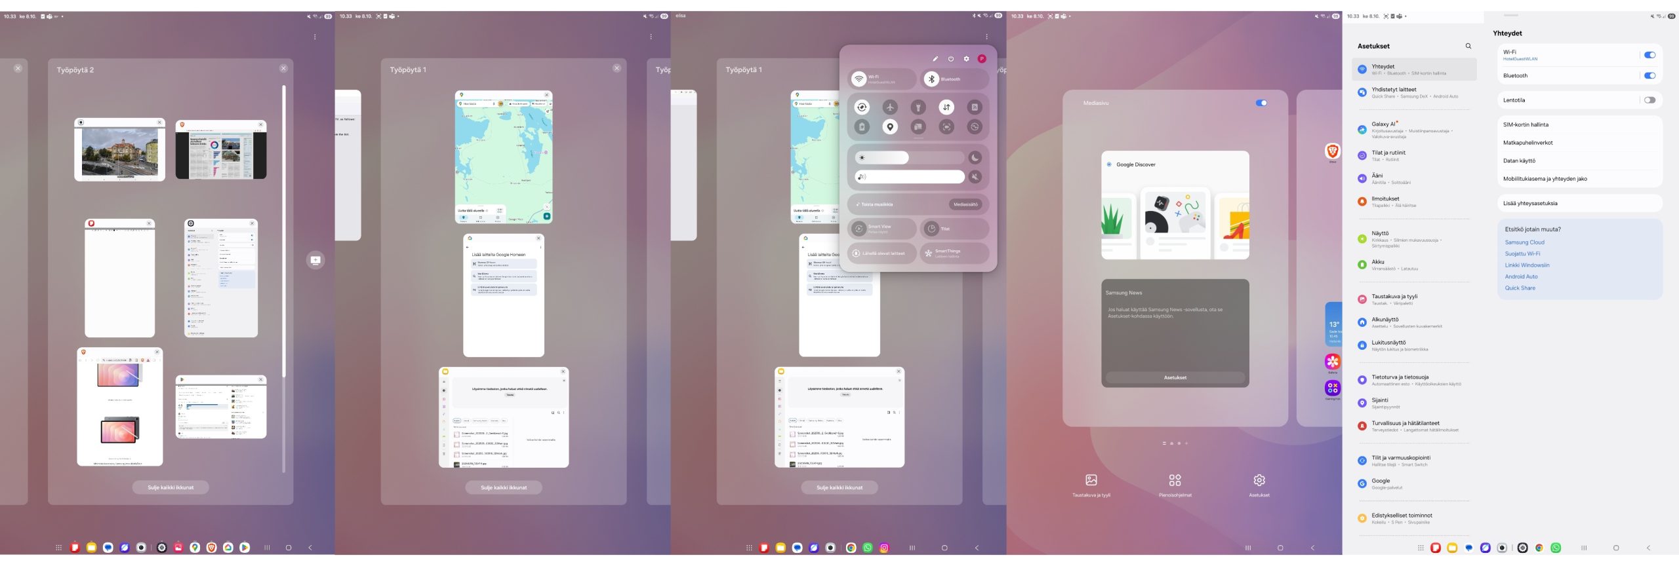Mute sound using the speaker icon
Viewport: 1679px width, 566px height.
click(x=975, y=177)
